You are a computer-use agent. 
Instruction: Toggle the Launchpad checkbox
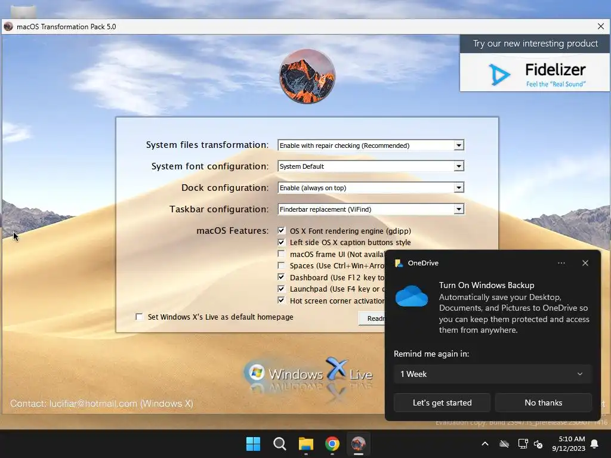point(282,289)
